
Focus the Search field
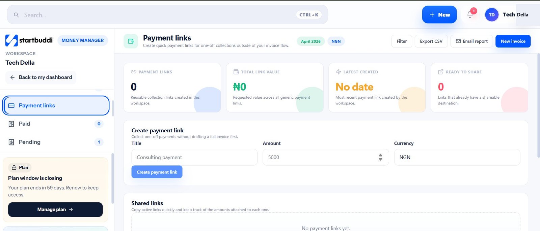pyautogui.click(x=167, y=15)
